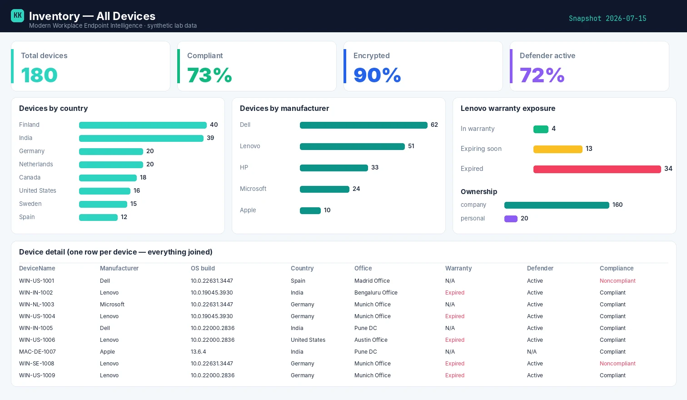This screenshot has width=687, height=400.
Task: Select device row WIN-IN-1002
Action: (343, 293)
